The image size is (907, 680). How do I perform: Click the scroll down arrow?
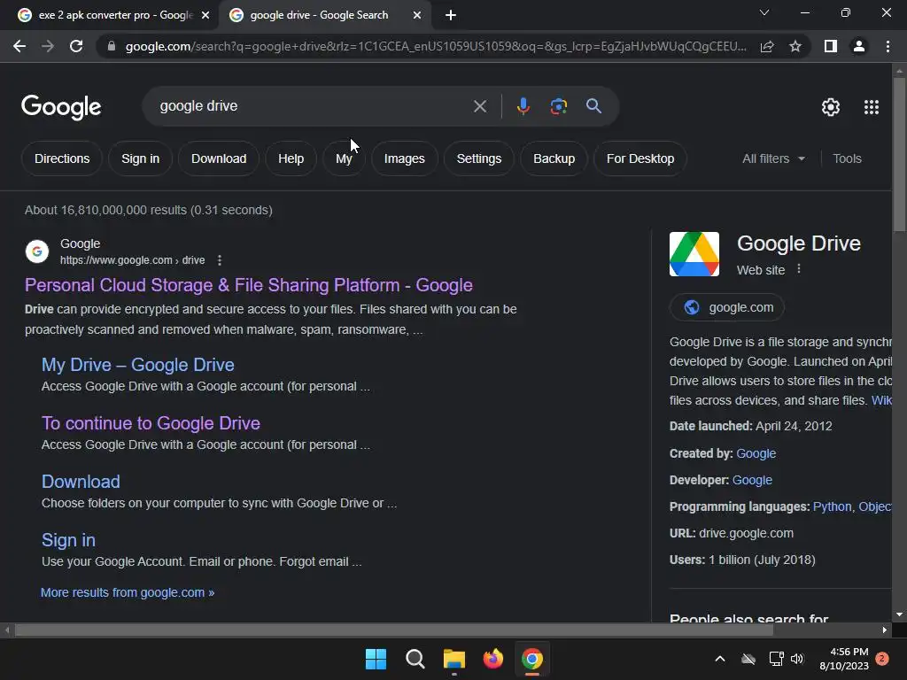click(x=899, y=614)
